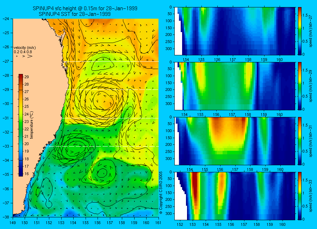Click the largest velocity scale arrow in legend

tap(30, 56)
